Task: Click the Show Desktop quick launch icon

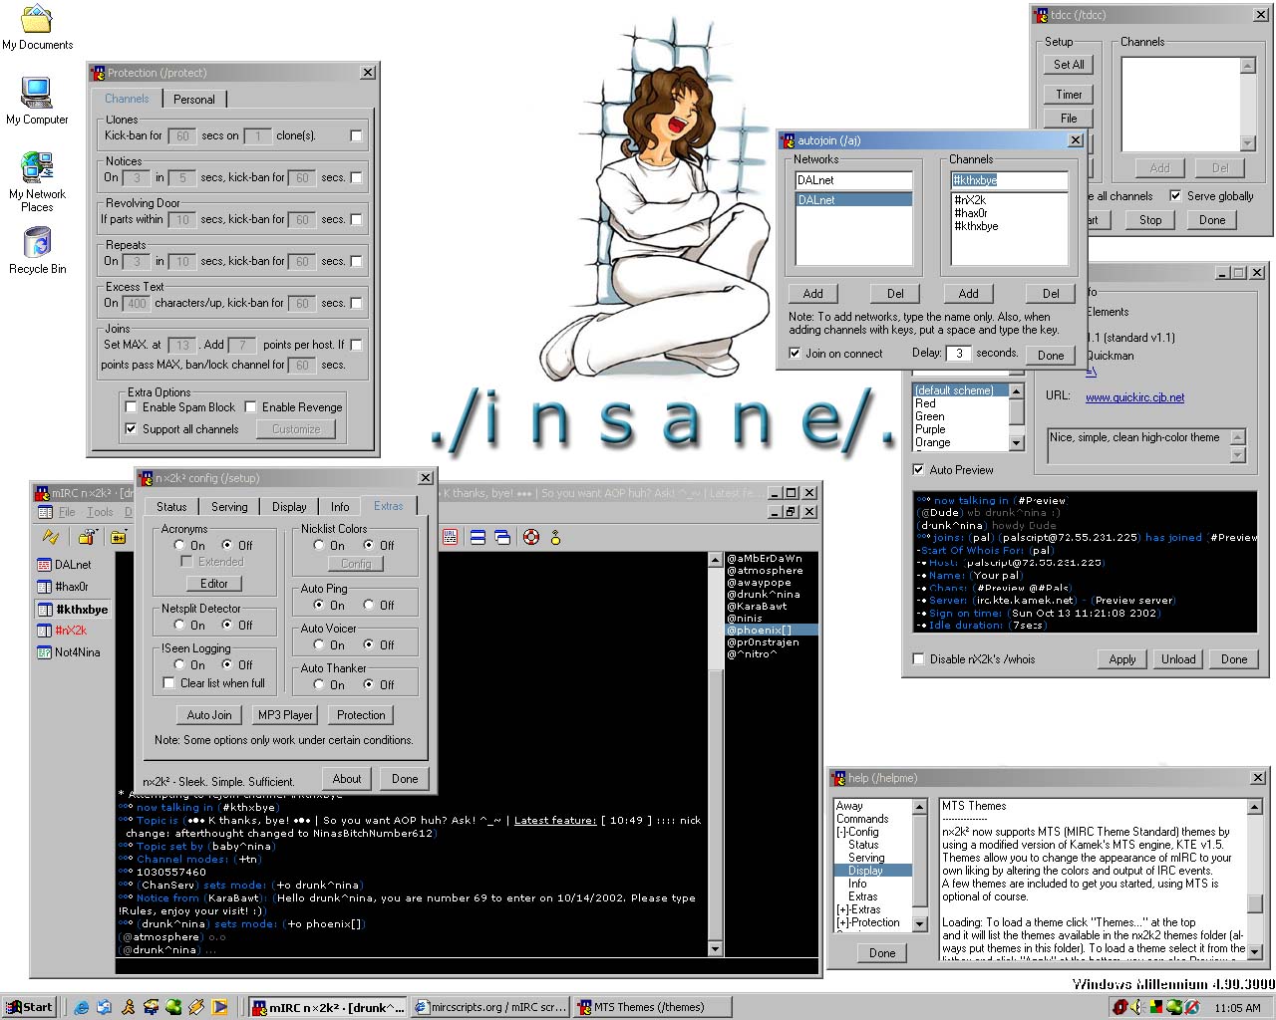Action: 105,1007
